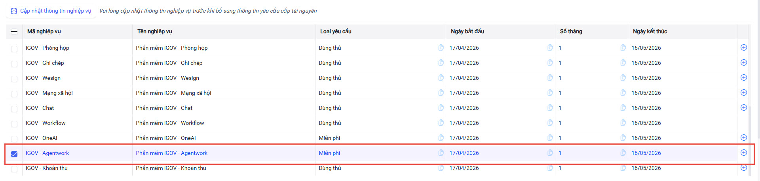Copy Loại yêu cầu in Mạng xã hội row
Image resolution: width=760 pixels, height=181 pixels.
tap(441, 92)
